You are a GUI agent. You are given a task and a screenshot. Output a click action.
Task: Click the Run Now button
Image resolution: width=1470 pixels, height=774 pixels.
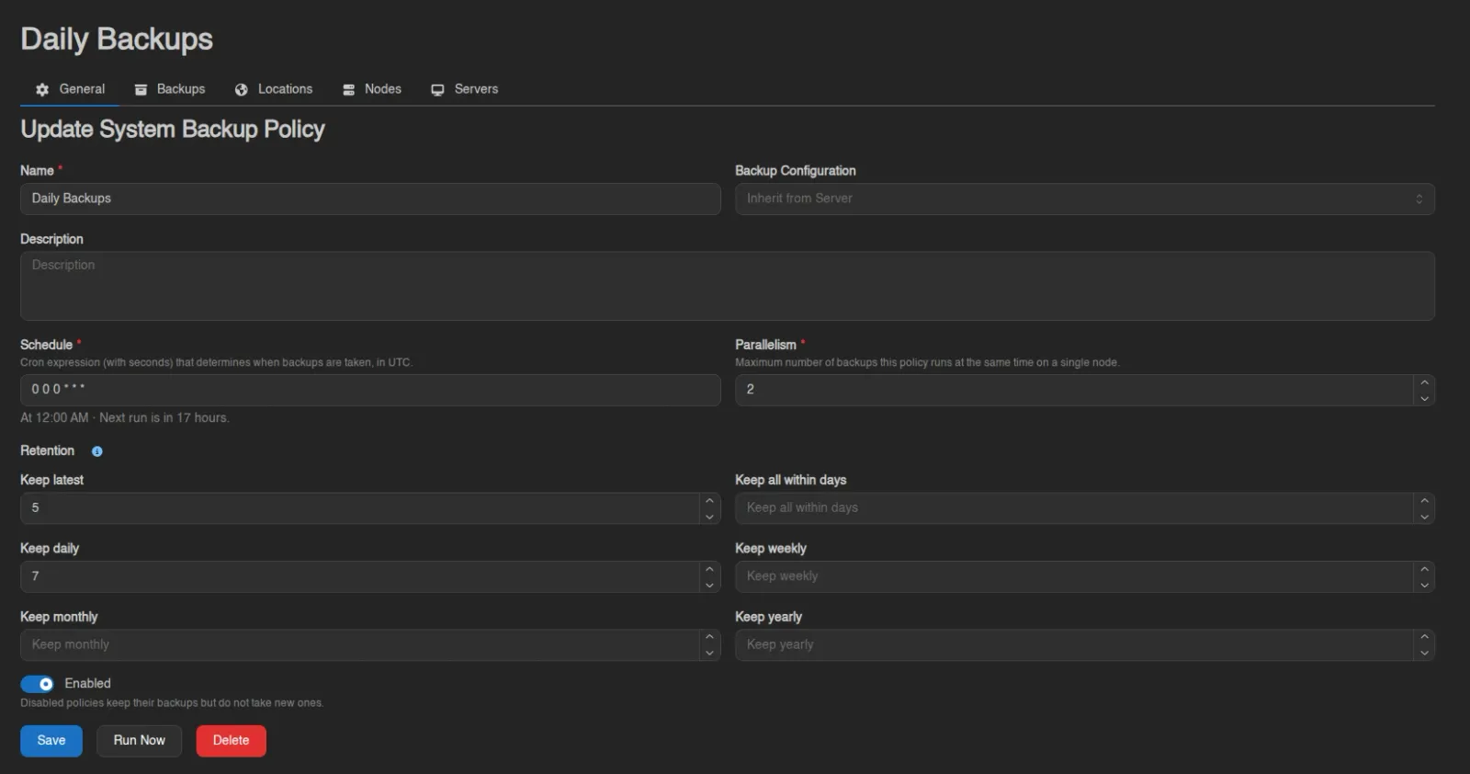coord(140,741)
